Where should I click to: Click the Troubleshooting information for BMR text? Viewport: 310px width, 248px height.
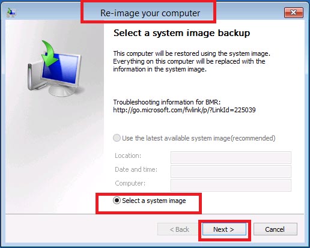pos(167,102)
